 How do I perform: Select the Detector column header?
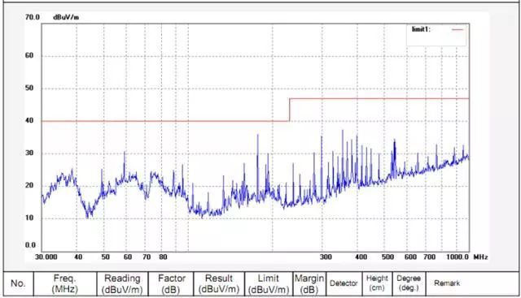[x=344, y=283]
